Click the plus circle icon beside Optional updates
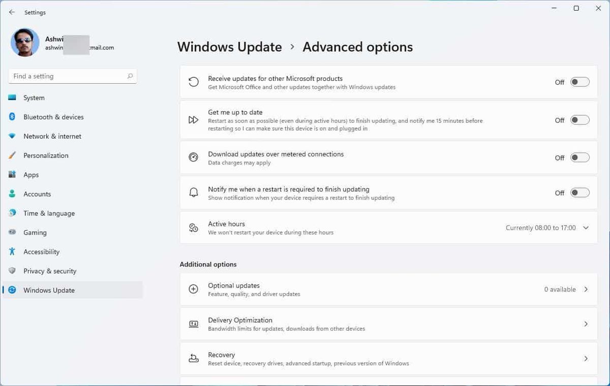This screenshot has height=386, width=610. pyautogui.click(x=193, y=289)
